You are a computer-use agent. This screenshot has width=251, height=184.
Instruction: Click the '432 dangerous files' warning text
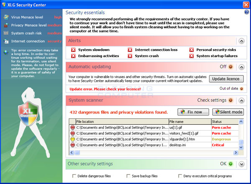click(119, 112)
